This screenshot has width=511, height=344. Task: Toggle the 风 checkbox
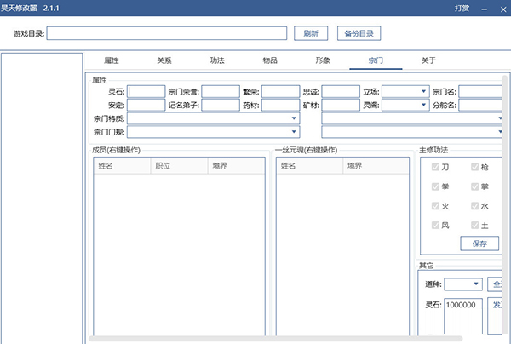click(x=435, y=225)
